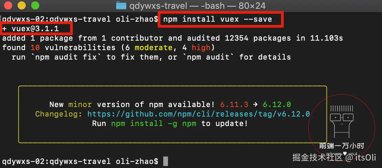Viewport: 382px width, 168px height.
Task: Click the yellow word moderate
Action: 154,47
